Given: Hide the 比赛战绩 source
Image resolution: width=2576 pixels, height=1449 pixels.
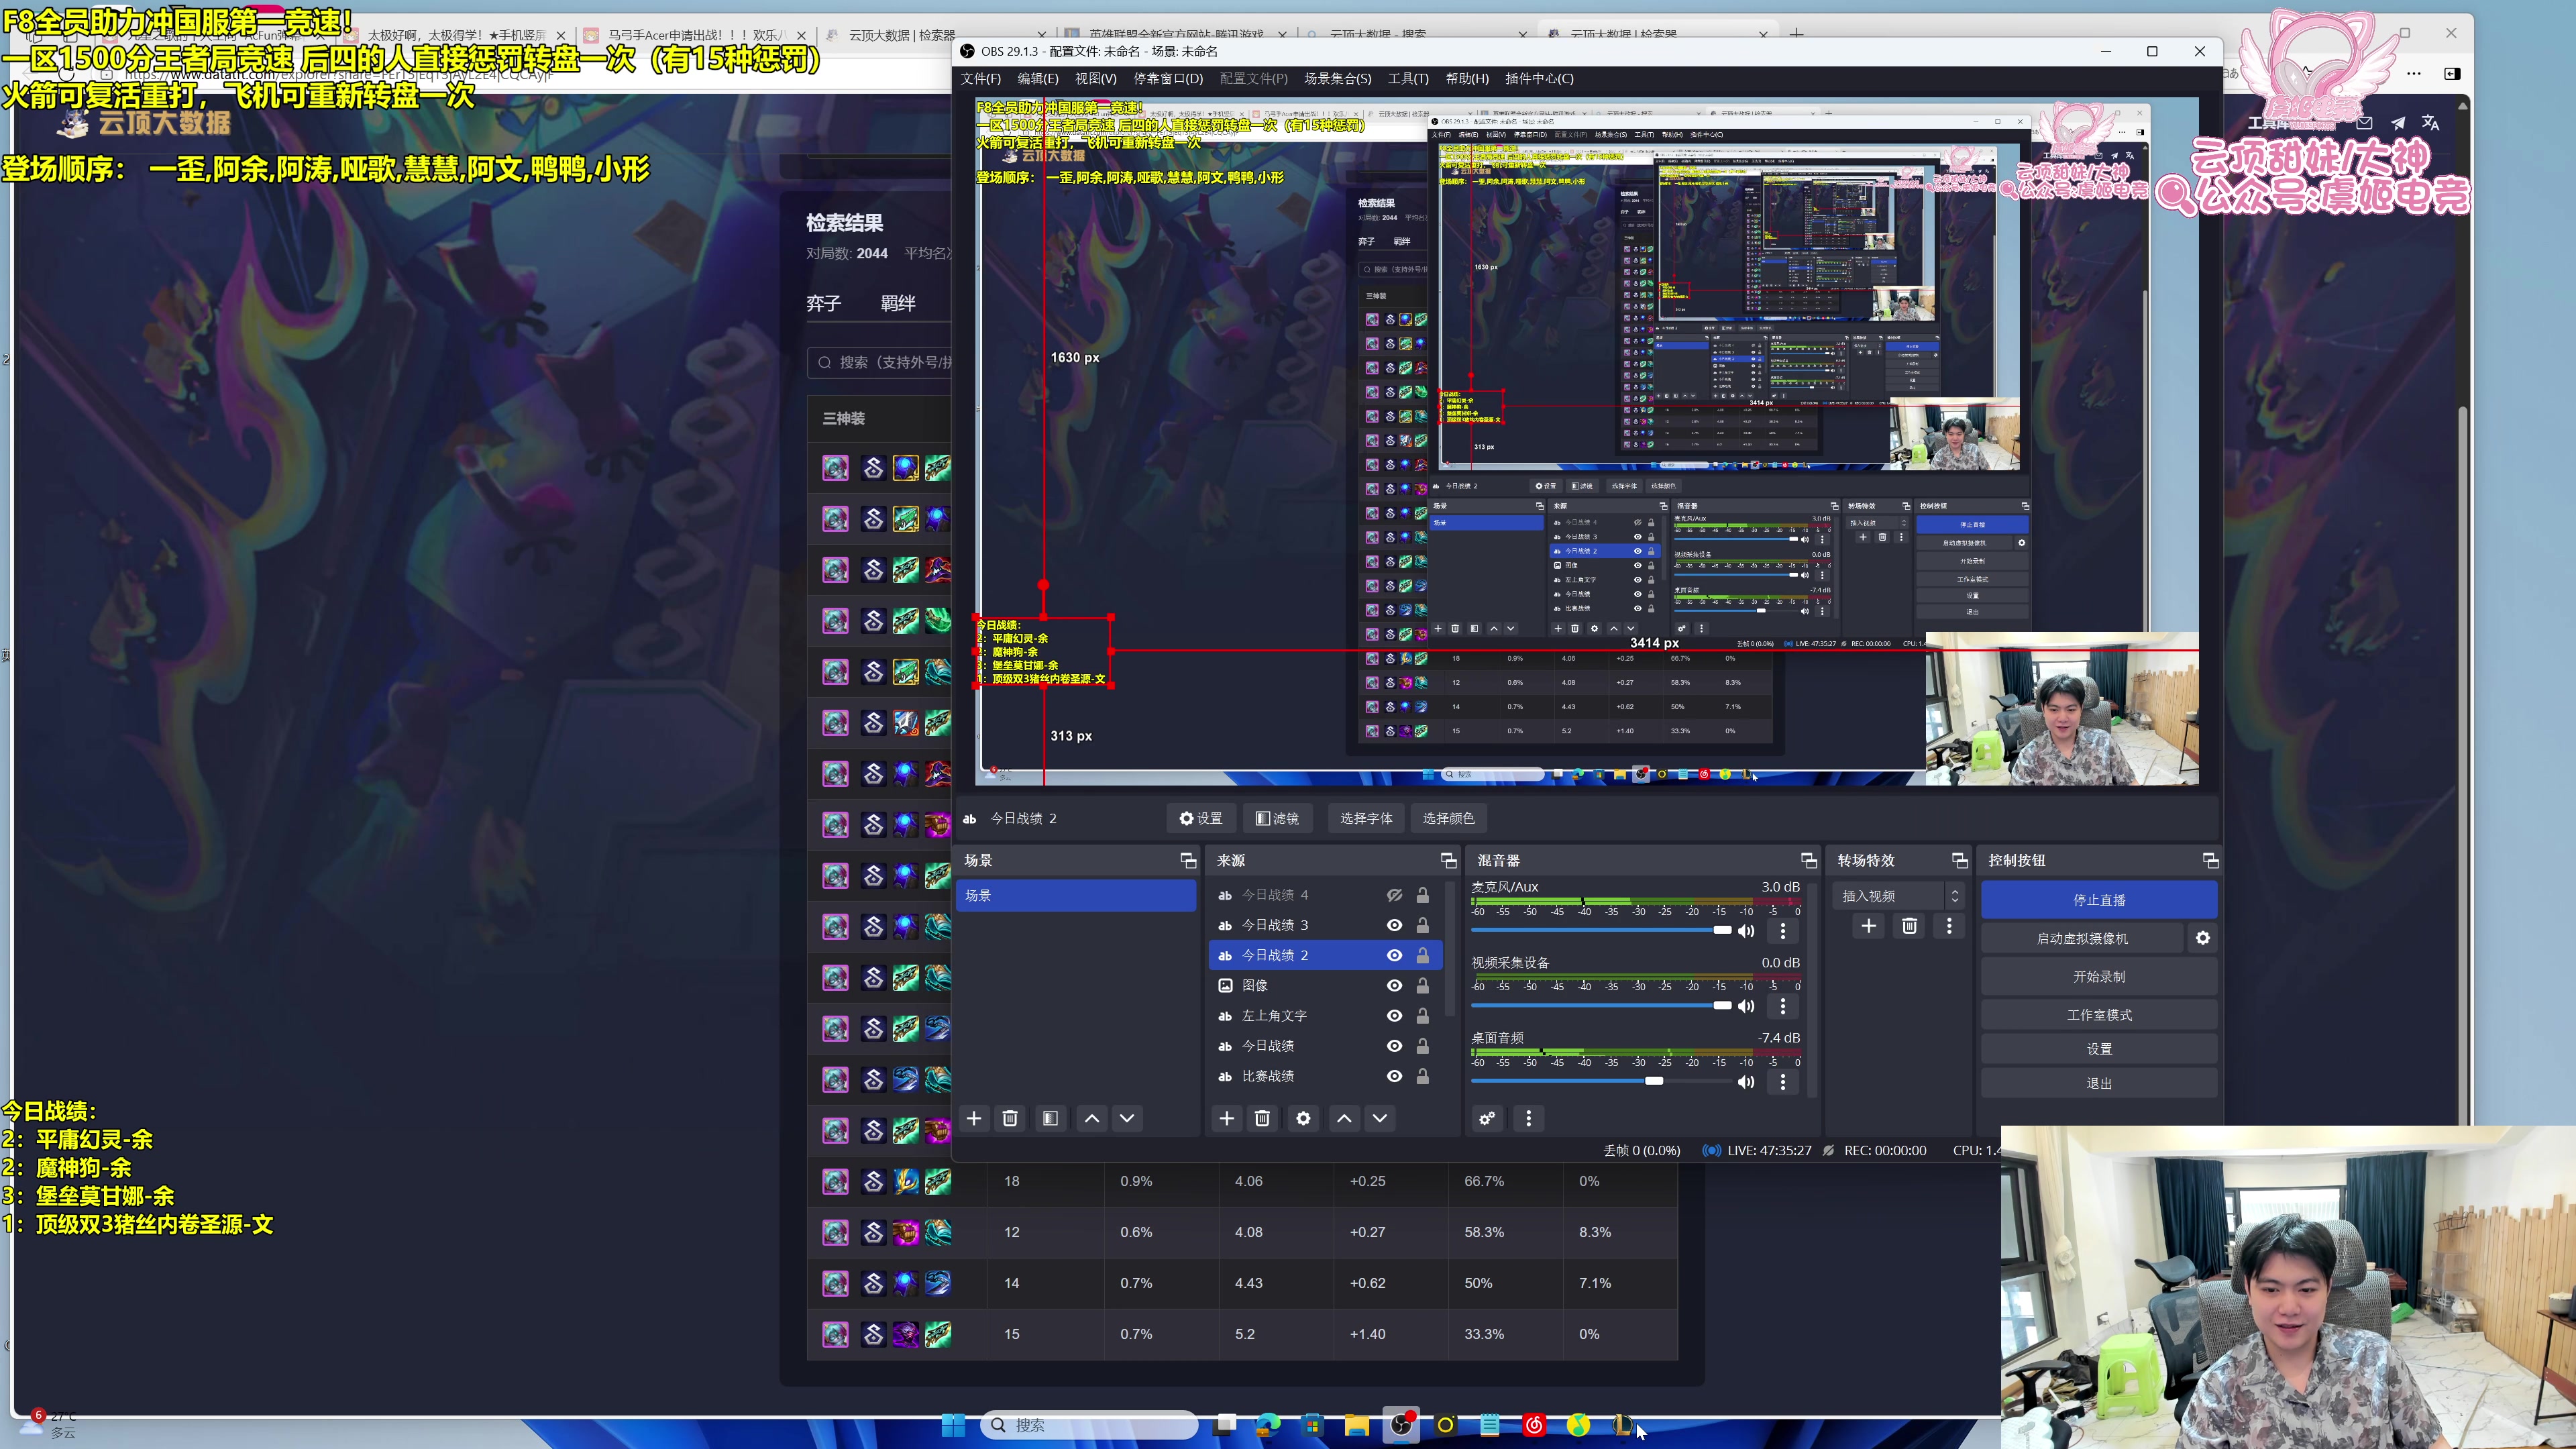Looking at the screenshot, I should click(1394, 1076).
